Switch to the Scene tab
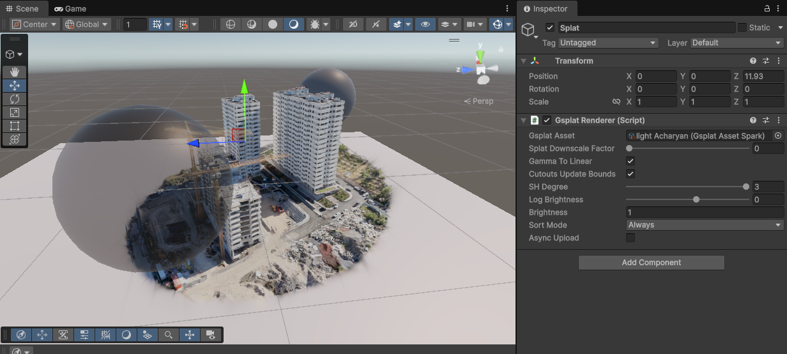This screenshot has width=787, height=354. click(23, 8)
